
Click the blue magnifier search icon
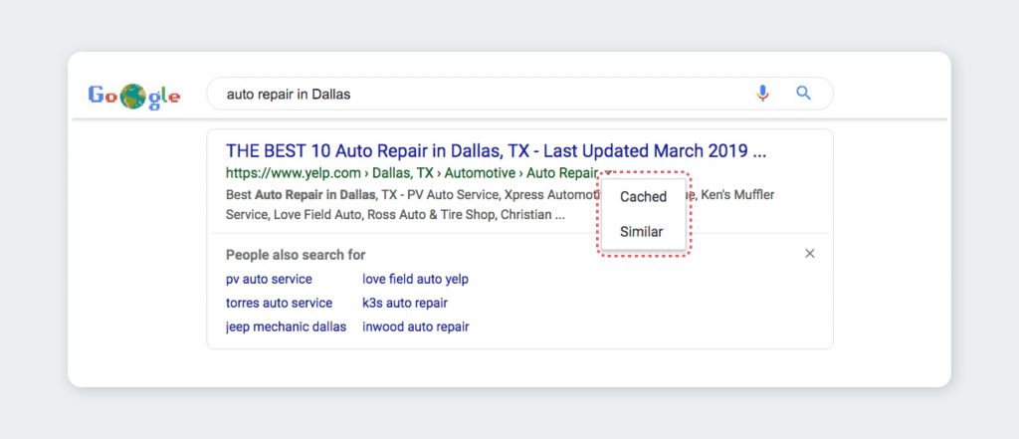point(803,93)
